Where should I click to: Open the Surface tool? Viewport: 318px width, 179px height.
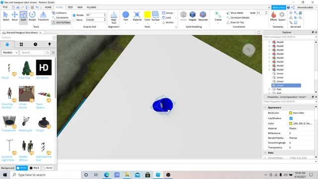point(156,16)
